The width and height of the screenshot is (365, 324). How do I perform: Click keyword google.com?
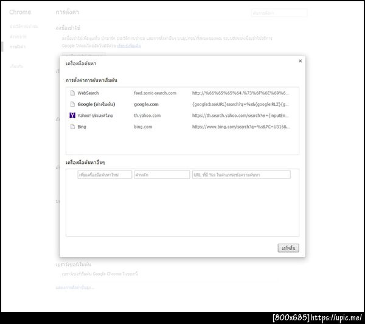click(146, 104)
